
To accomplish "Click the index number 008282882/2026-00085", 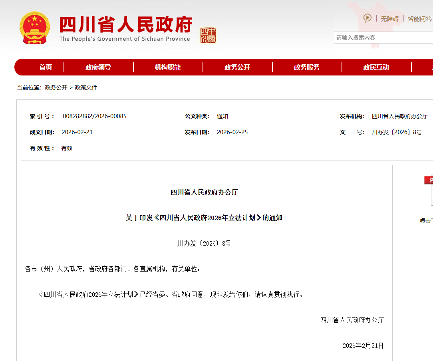I will coord(95,116).
